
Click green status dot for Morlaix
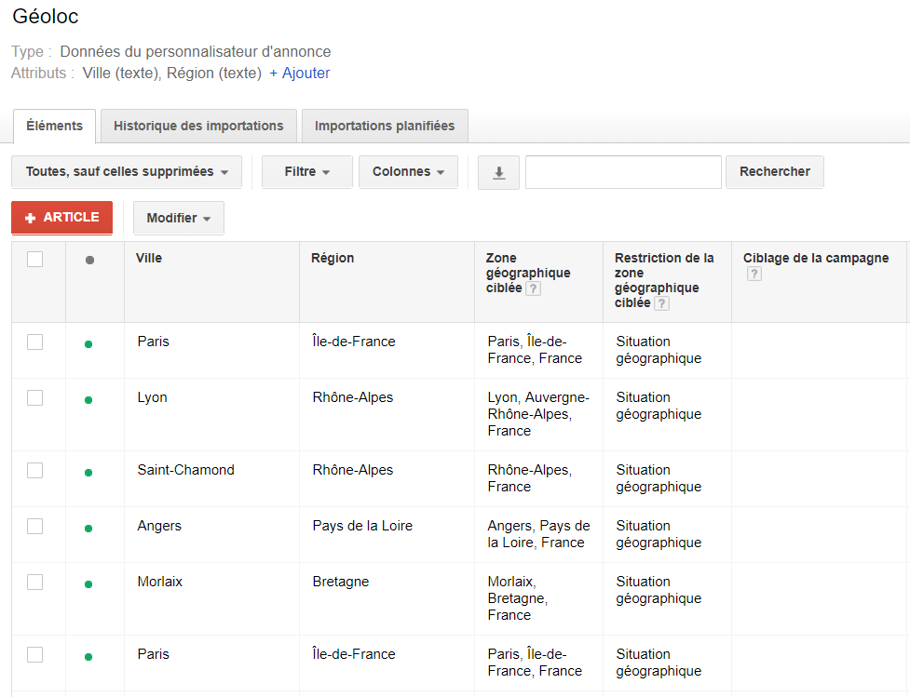tap(88, 584)
